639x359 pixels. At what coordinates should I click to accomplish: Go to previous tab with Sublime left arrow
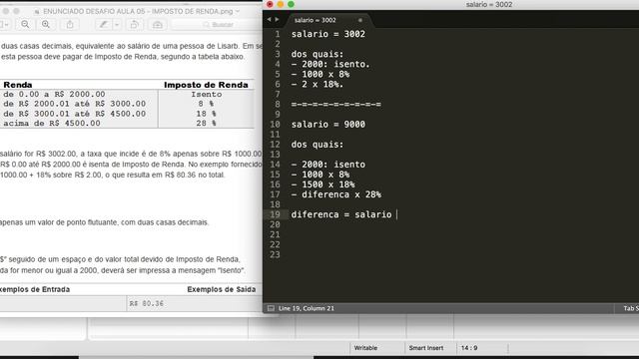(269, 20)
